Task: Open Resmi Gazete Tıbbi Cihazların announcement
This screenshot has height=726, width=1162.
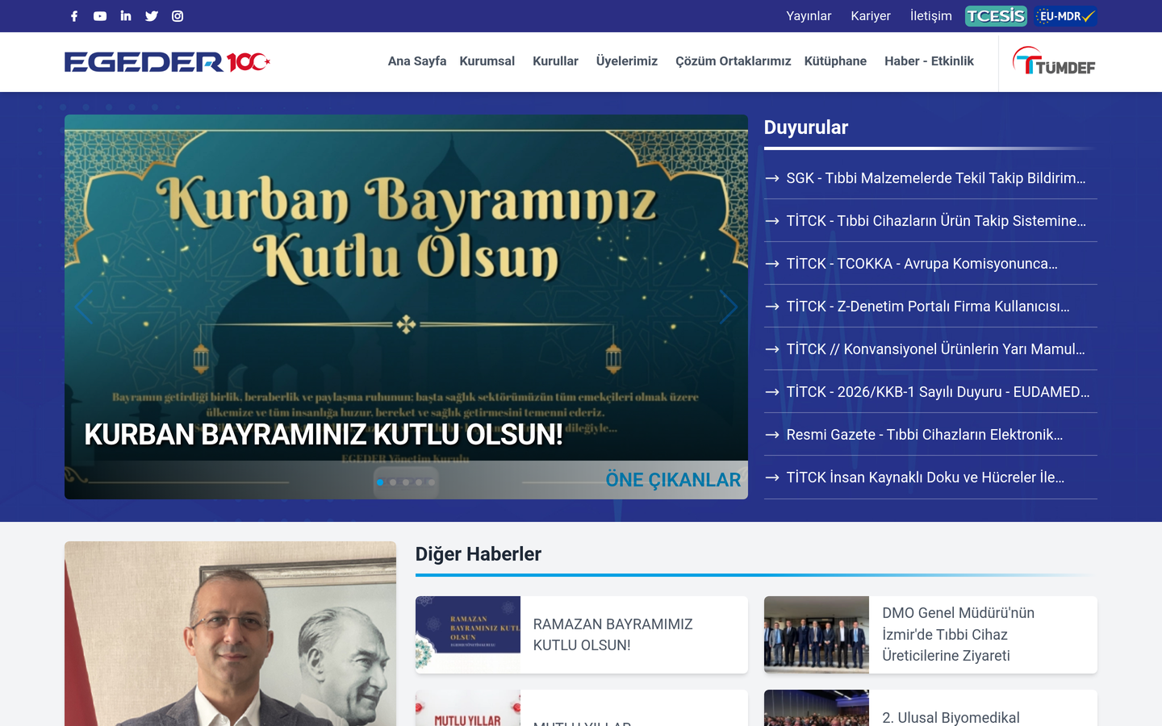Action: pos(930,435)
